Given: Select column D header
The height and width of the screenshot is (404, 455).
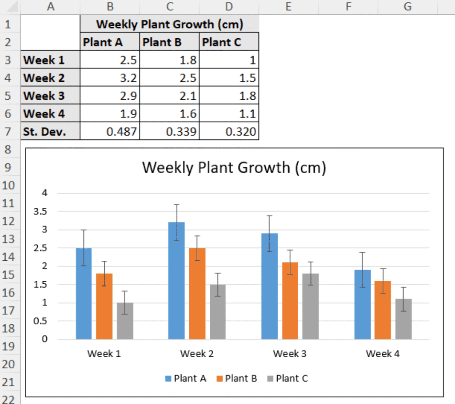Looking at the screenshot, I should pyautogui.click(x=228, y=6).
